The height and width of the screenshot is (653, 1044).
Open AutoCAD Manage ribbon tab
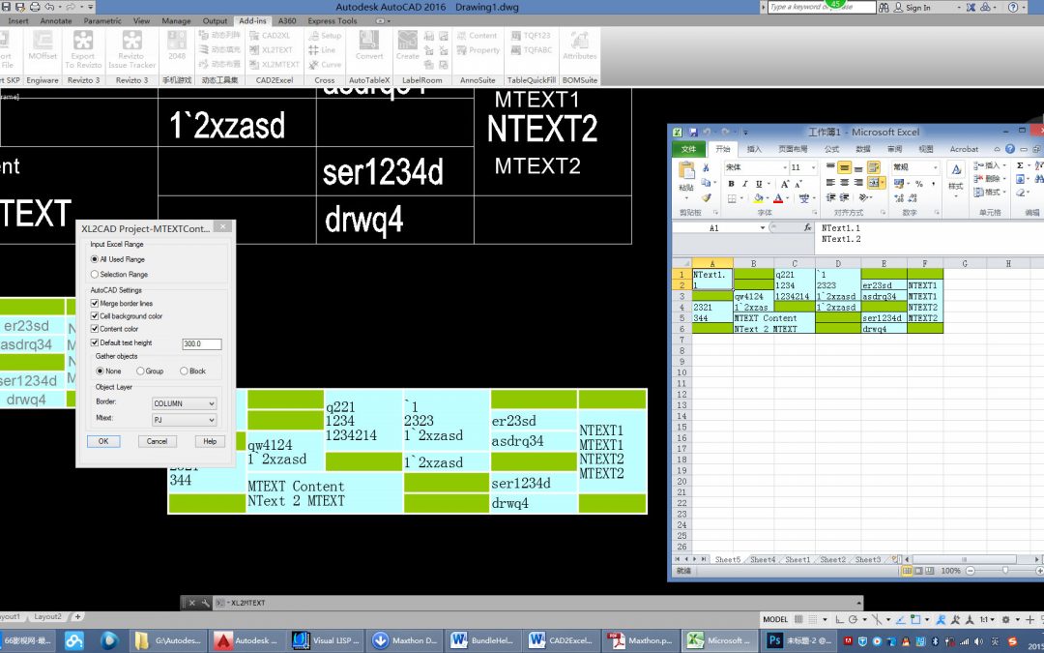click(x=176, y=20)
